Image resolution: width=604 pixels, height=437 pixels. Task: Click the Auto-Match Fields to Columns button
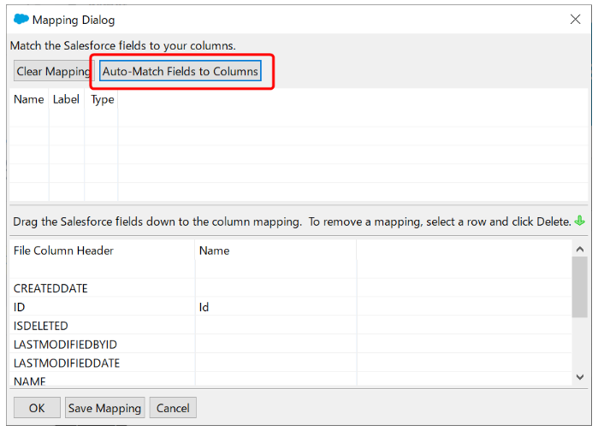click(181, 71)
